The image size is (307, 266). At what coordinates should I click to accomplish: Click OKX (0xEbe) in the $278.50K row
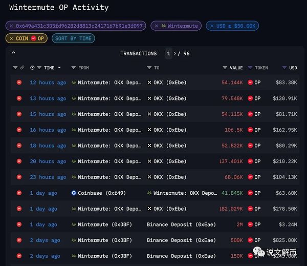point(170,209)
